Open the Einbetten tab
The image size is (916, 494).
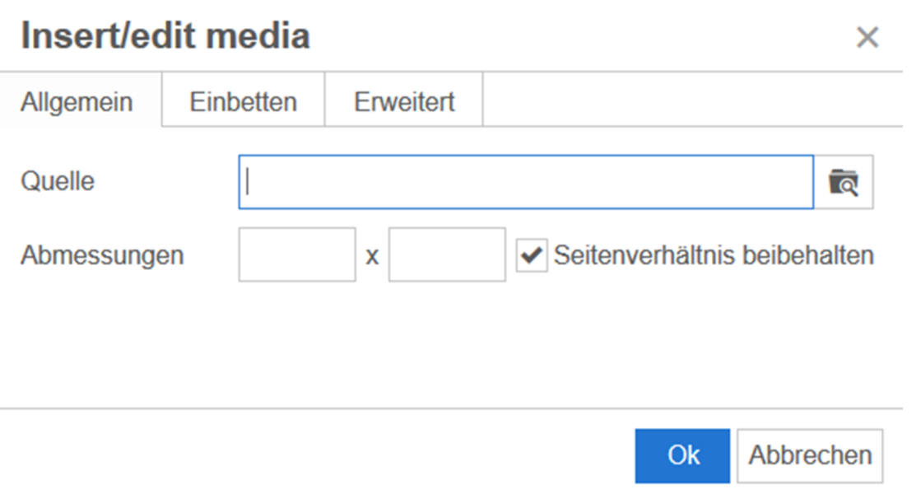point(243,102)
